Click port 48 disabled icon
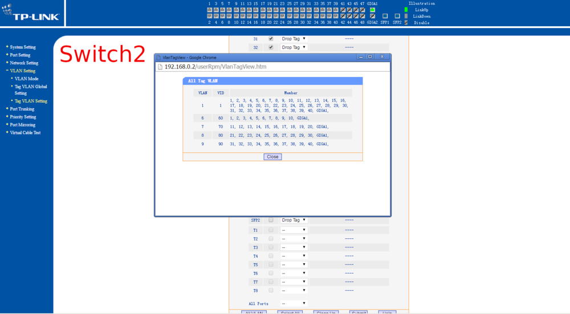The height and width of the screenshot is (314, 570). 363,16
